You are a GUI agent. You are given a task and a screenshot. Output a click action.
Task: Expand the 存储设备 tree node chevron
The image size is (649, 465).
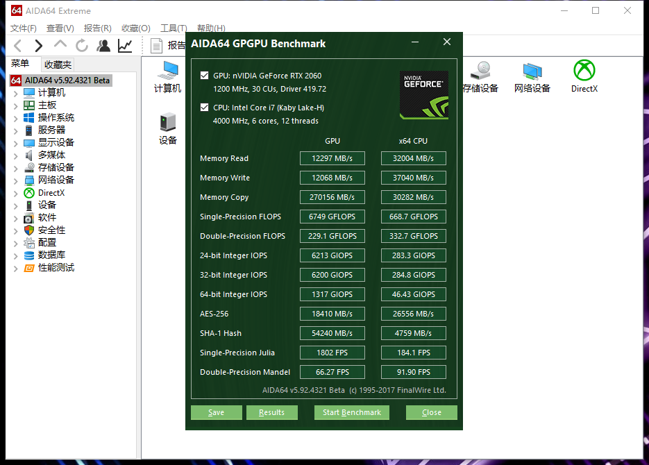16,169
